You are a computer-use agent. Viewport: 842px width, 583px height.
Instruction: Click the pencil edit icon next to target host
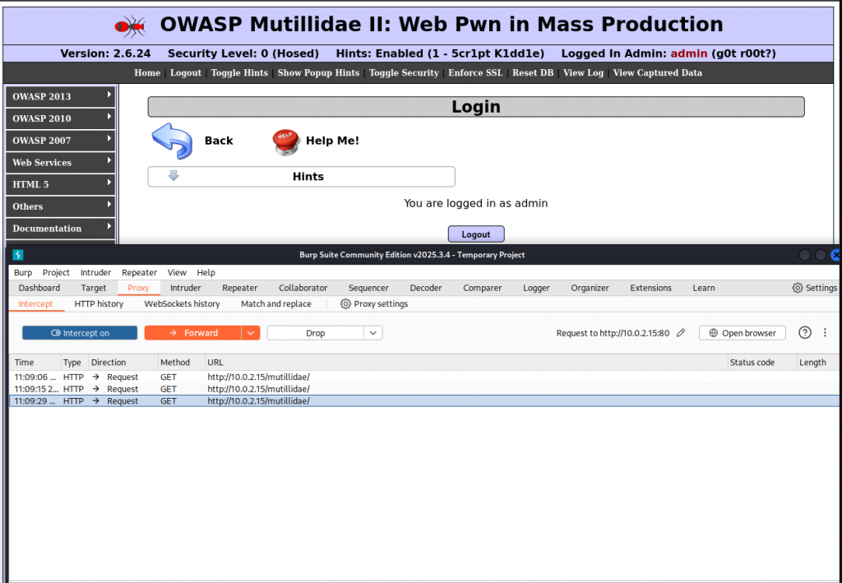click(x=681, y=333)
